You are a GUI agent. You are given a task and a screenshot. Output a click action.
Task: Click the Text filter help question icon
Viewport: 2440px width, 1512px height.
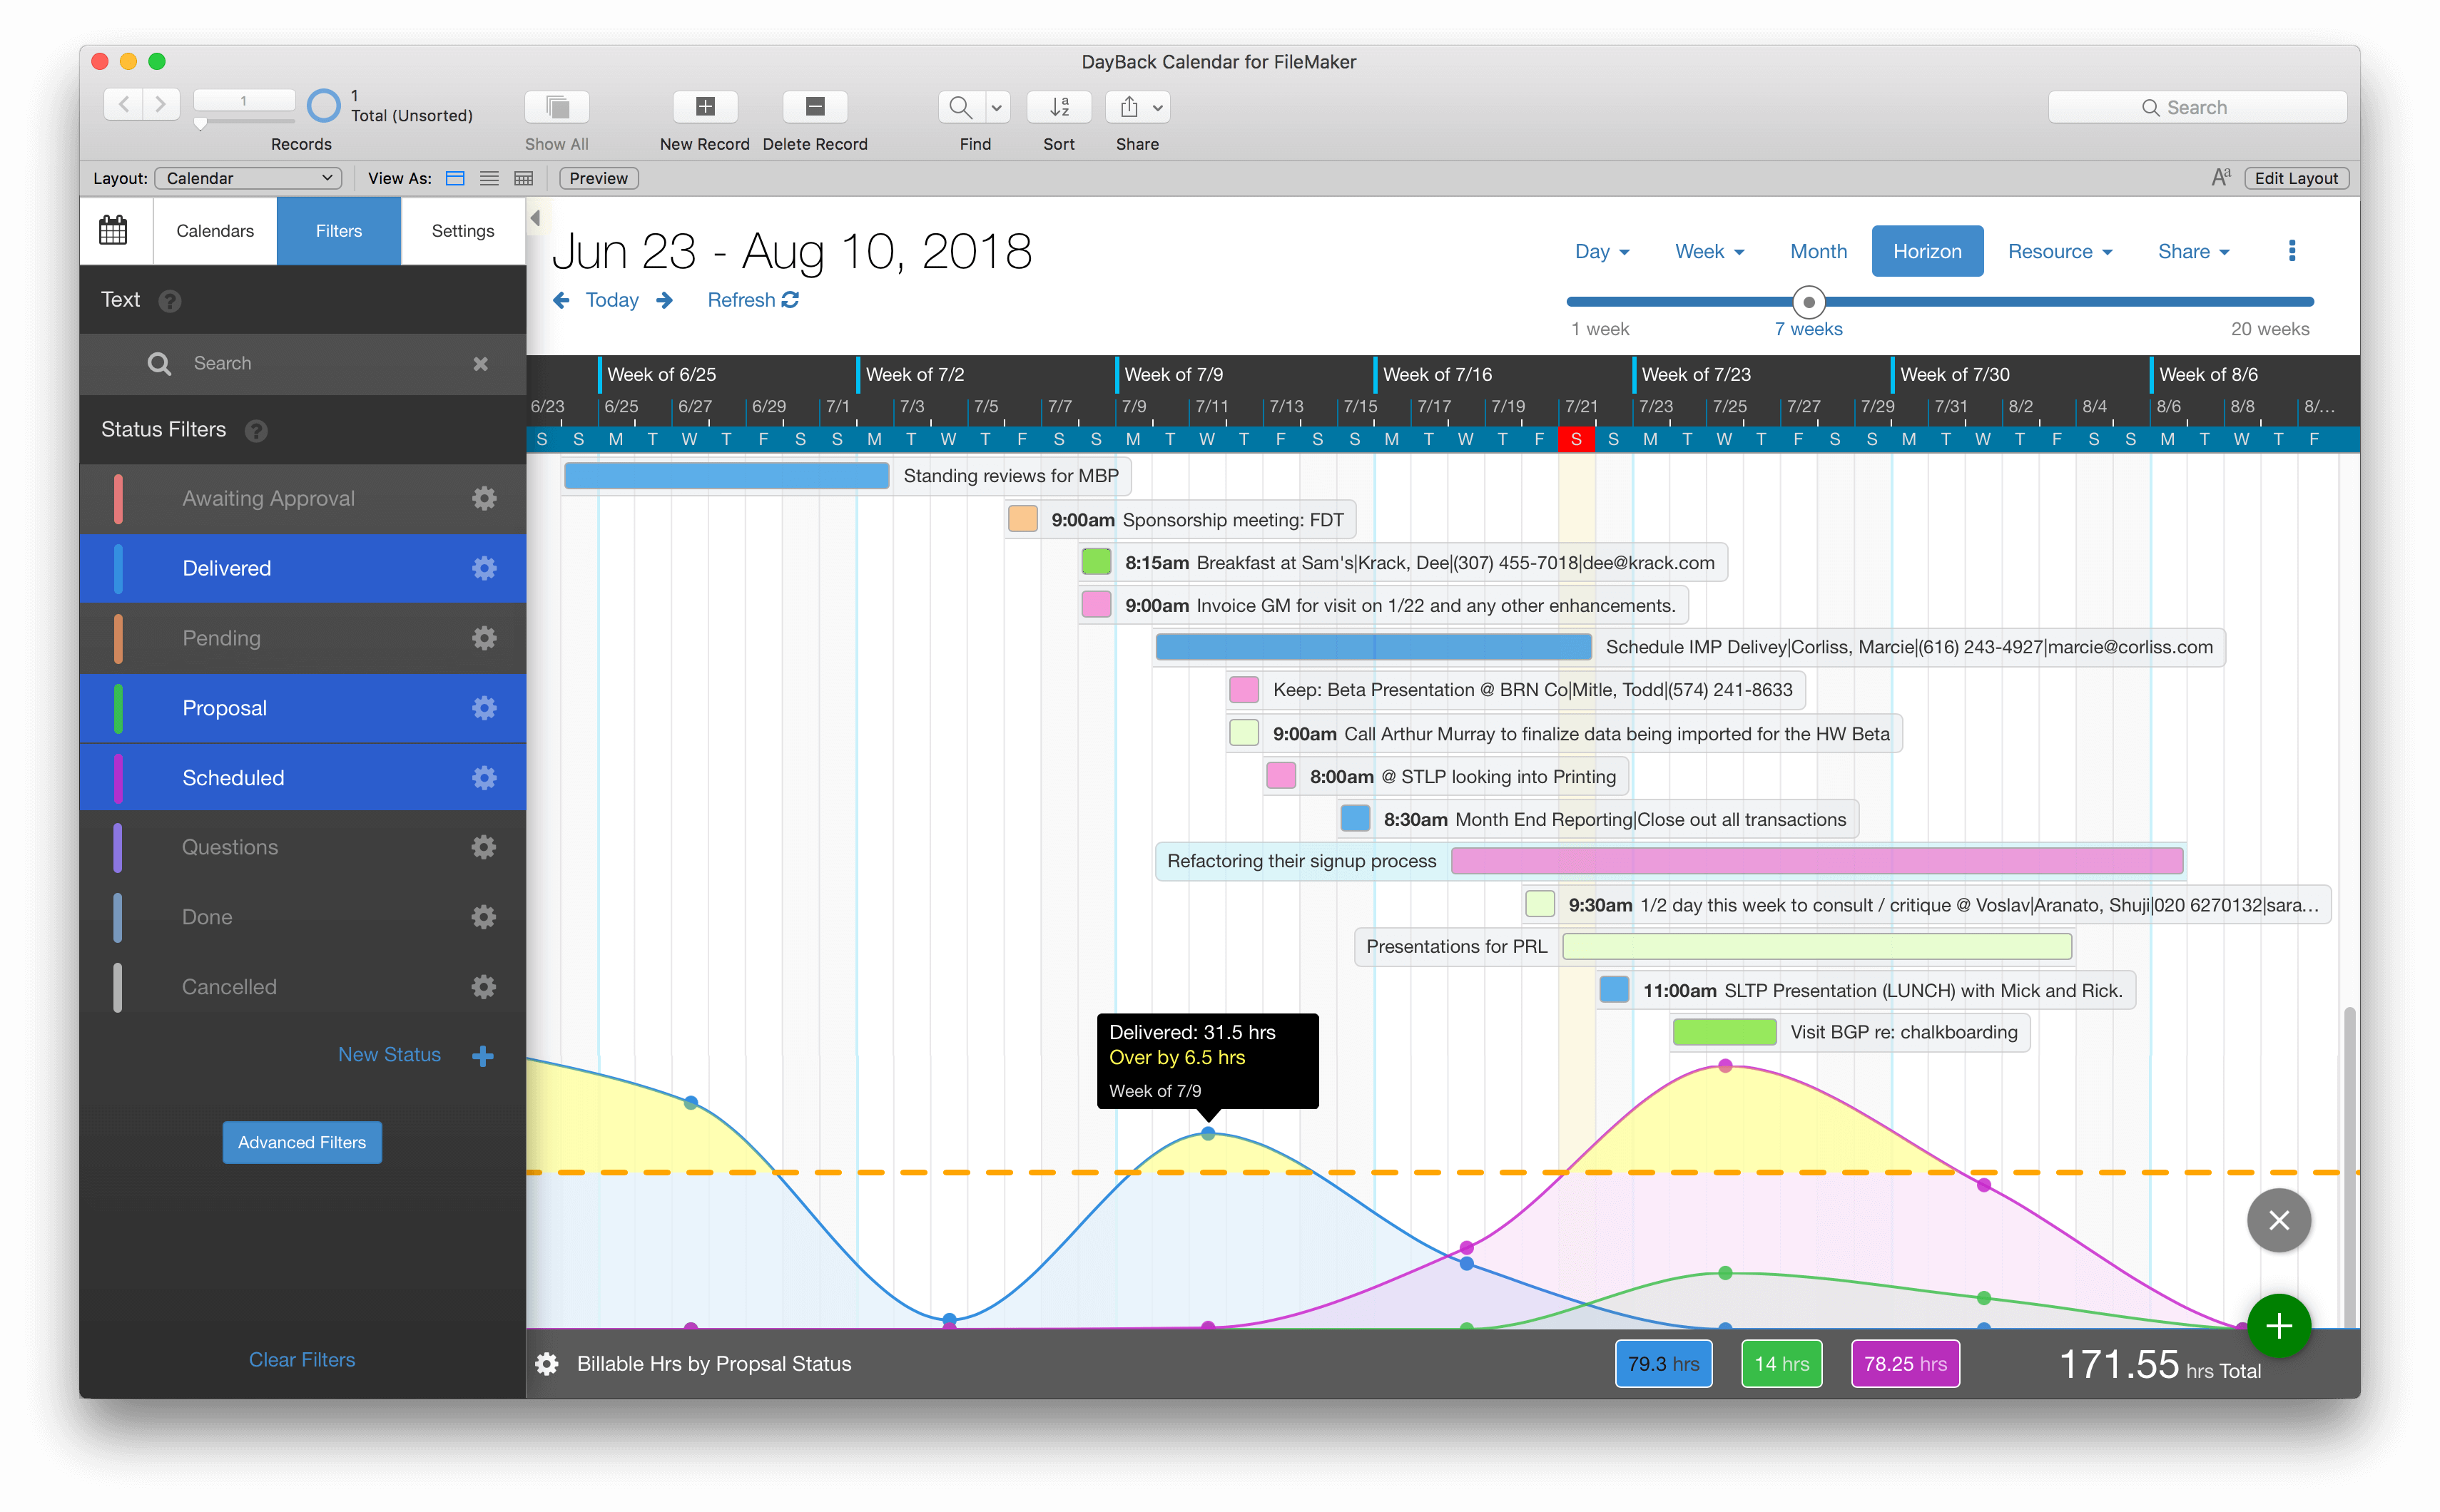click(x=170, y=301)
